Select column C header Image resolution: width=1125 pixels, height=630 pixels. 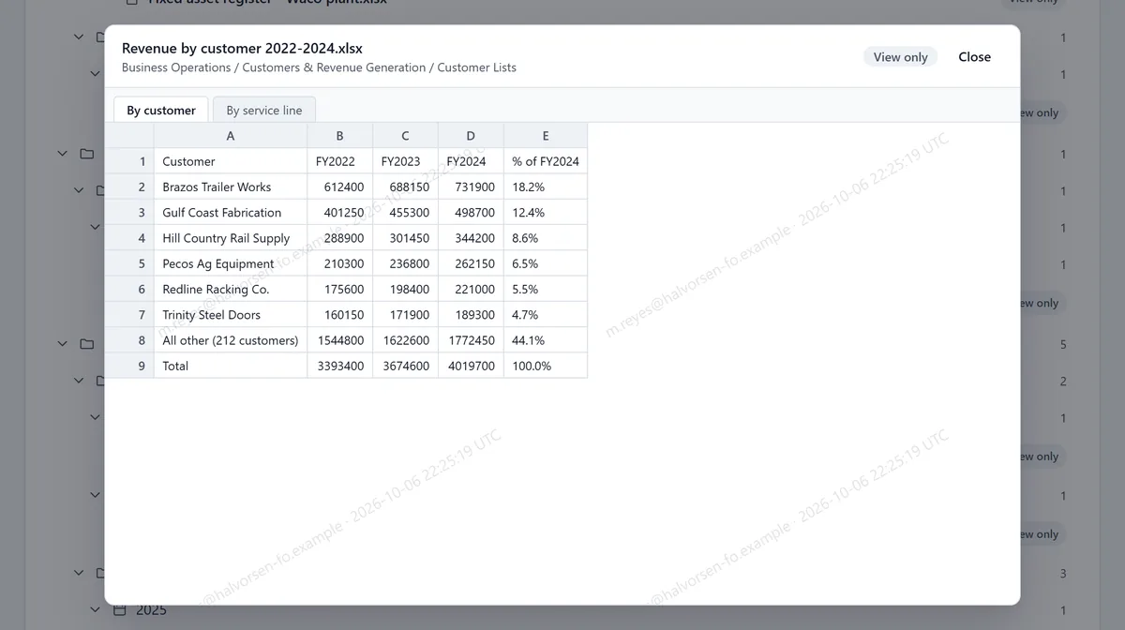(406, 136)
